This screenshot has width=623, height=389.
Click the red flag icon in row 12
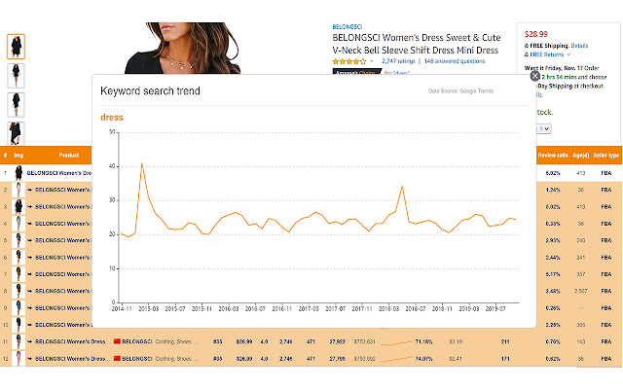coord(117,359)
